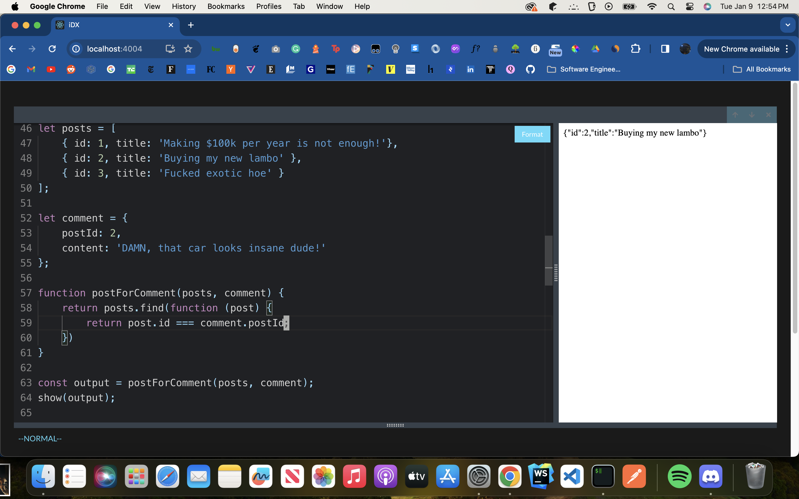Image resolution: width=799 pixels, height=499 pixels.
Task: Click the editor's vertical scrollbar thumb
Action: tap(548, 260)
